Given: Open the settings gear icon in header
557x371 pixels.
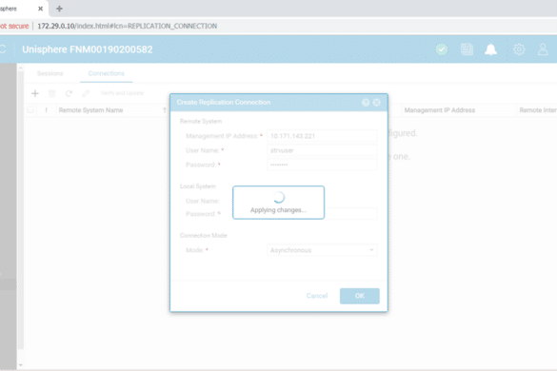Looking at the screenshot, I should click(519, 49).
